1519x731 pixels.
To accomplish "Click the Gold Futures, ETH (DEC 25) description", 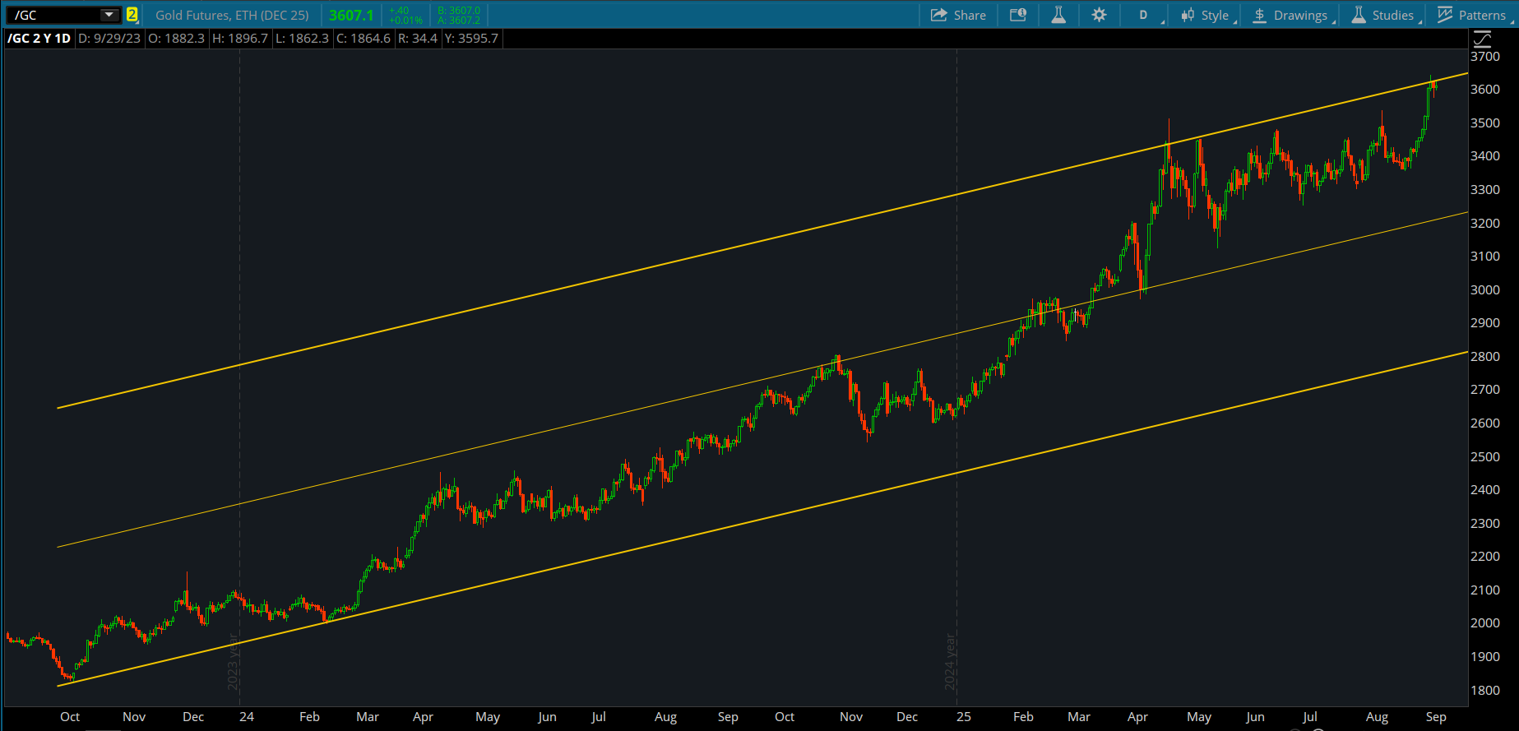I will 232,15.
